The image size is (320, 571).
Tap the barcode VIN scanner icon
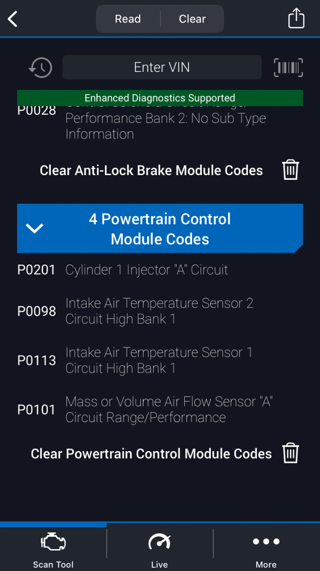coord(288,68)
